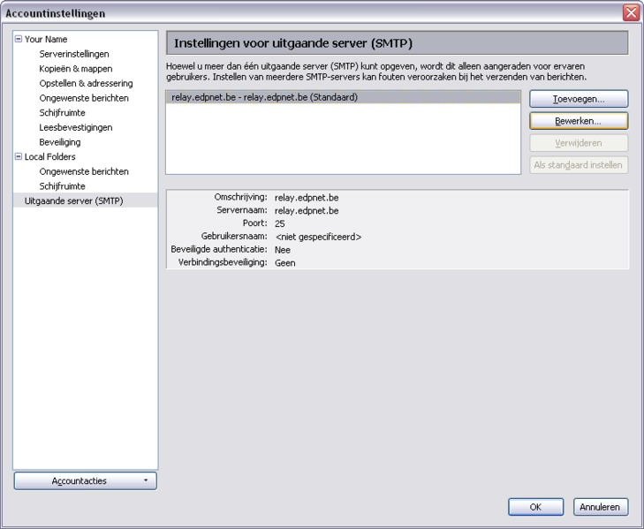Open Ongewenste berichten under Your Name
The image size is (644, 529).
pos(84,98)
